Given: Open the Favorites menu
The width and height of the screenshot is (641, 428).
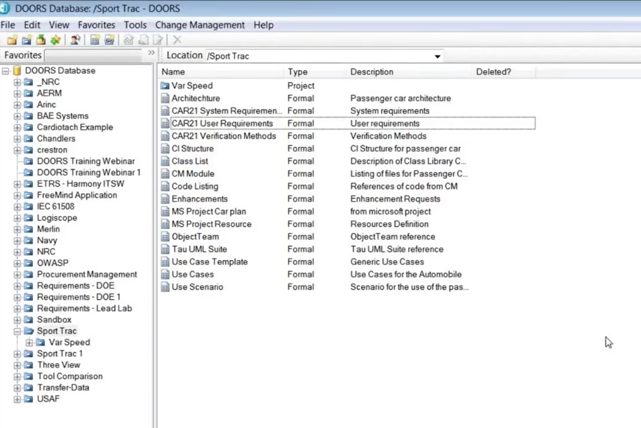Looking at the screenshot, I should tap(96, 25).
